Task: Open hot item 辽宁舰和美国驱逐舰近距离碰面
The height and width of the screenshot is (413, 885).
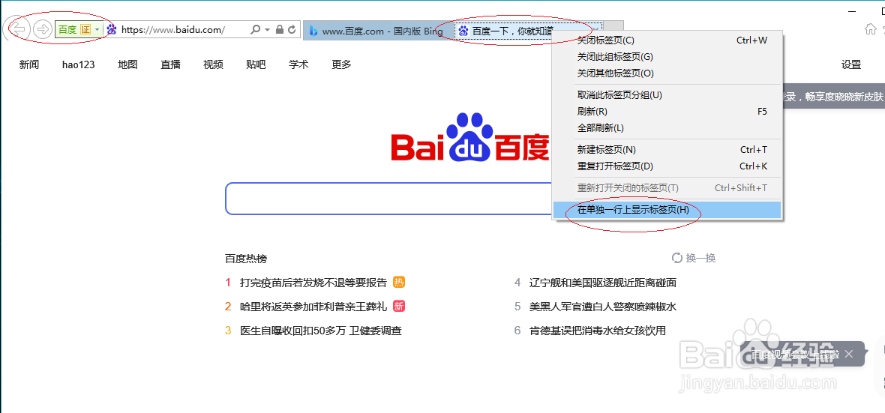Action: (x=603, y=283)
